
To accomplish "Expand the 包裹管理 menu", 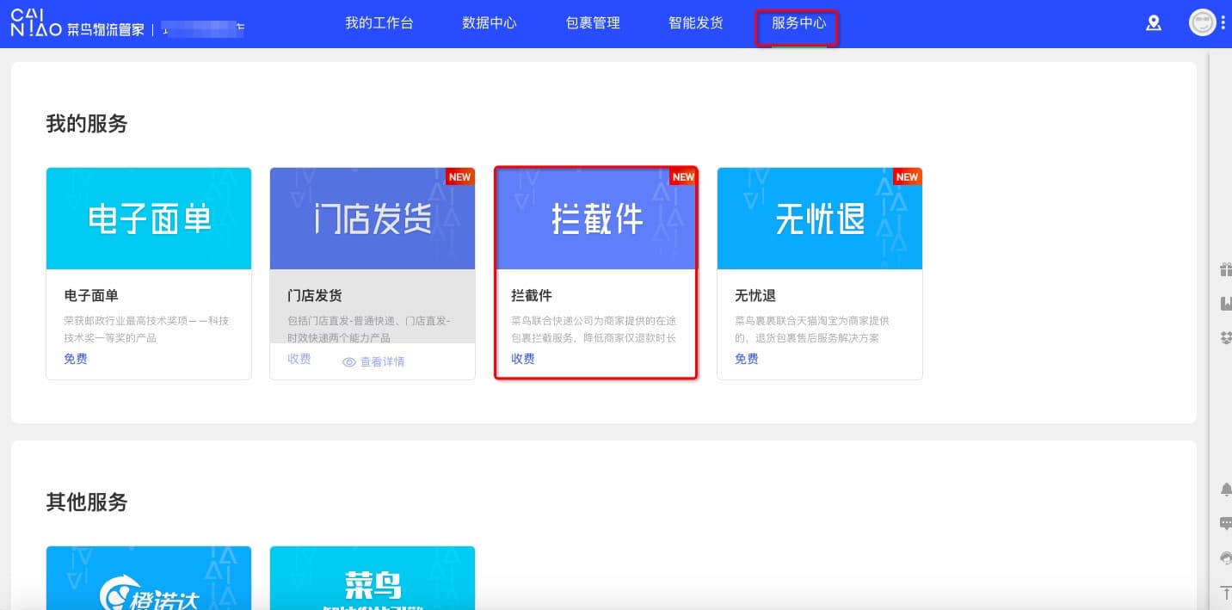I will click(x=593, y=23).
